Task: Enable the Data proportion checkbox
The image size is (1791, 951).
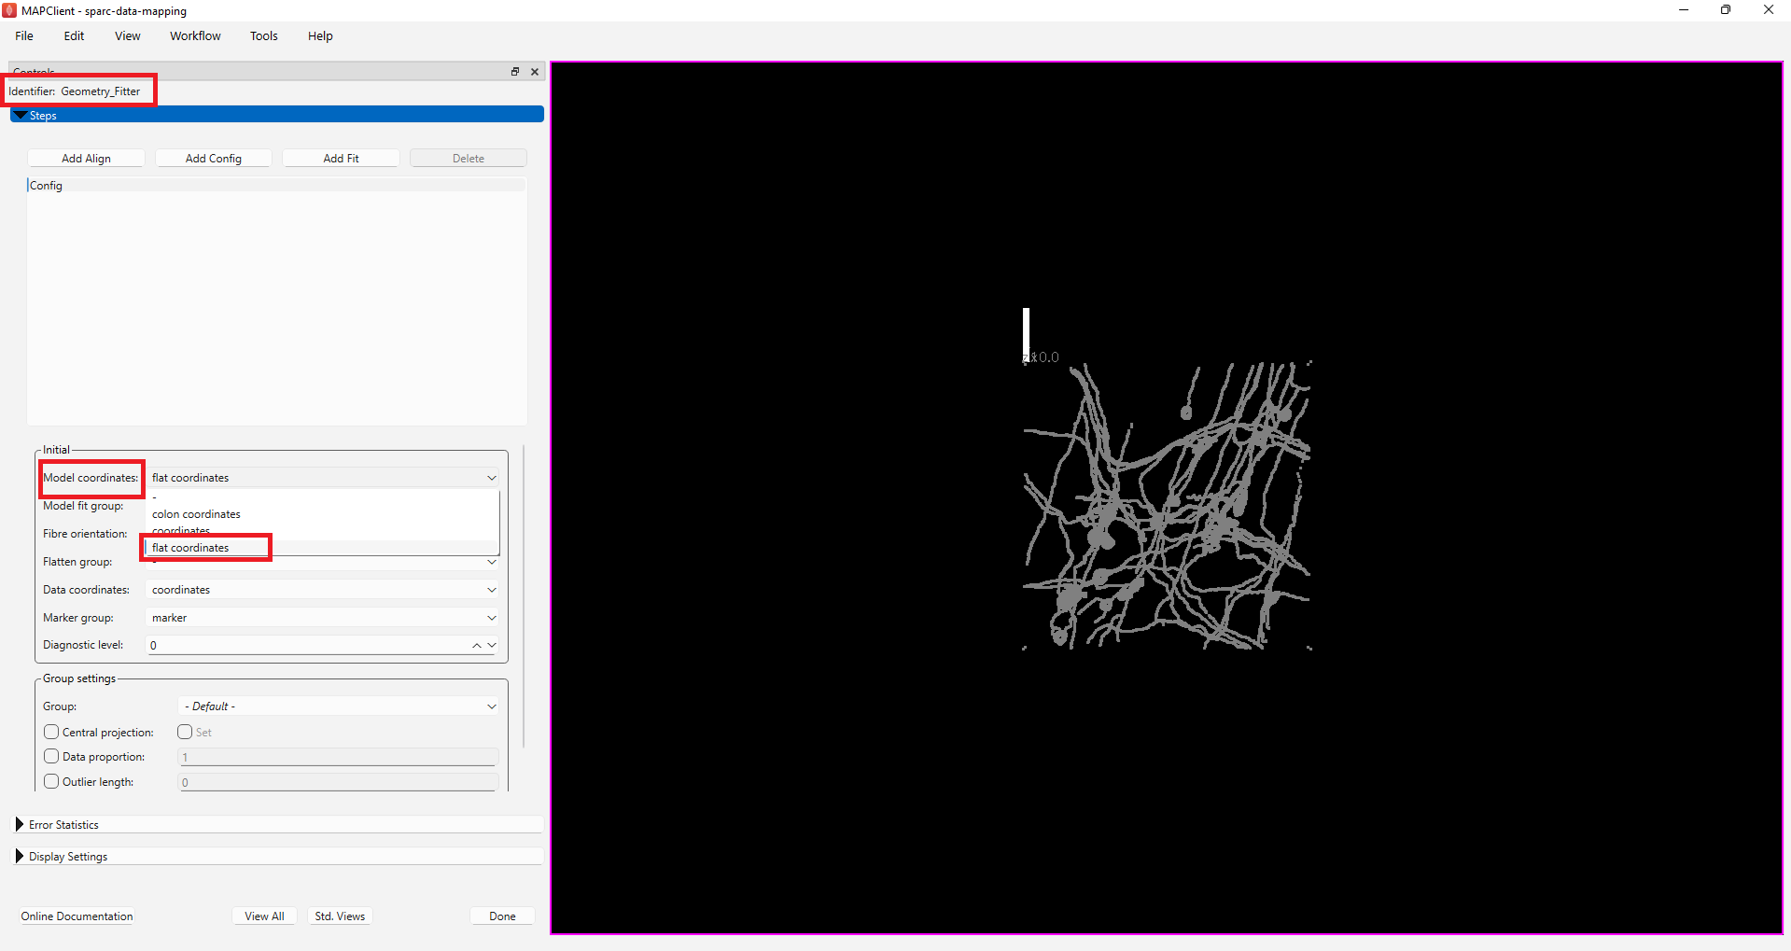Action: point(51,757)
